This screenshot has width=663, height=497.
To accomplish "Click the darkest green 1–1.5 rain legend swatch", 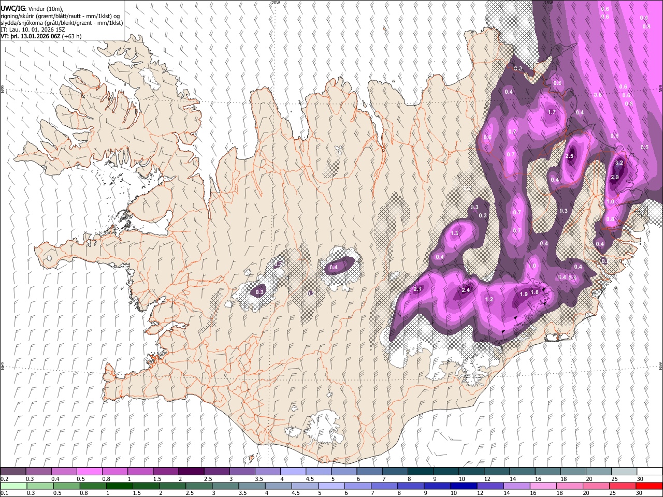I will pyautogui.click(x=119, y=486).
